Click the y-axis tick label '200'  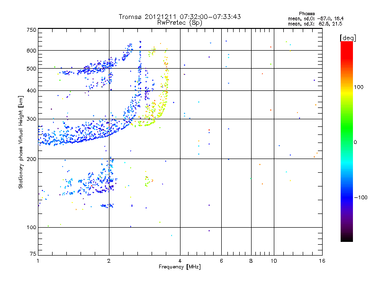[31, 159]
